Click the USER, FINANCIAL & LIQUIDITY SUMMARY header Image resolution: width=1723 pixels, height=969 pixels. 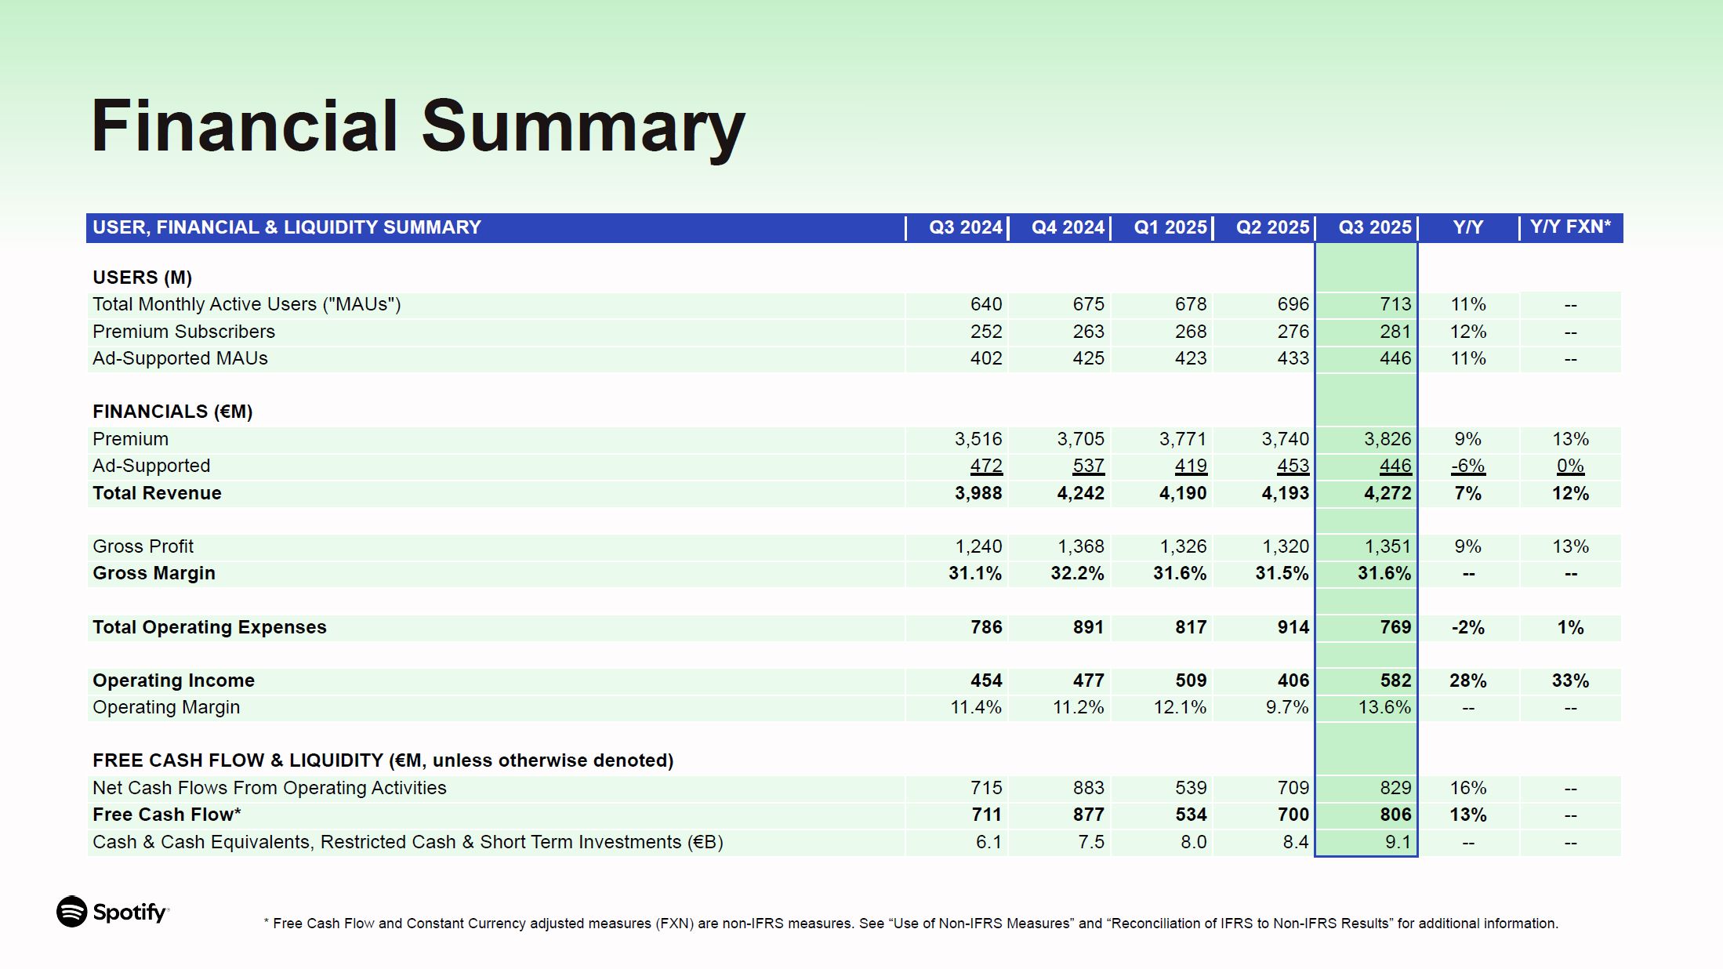point(286,227)
